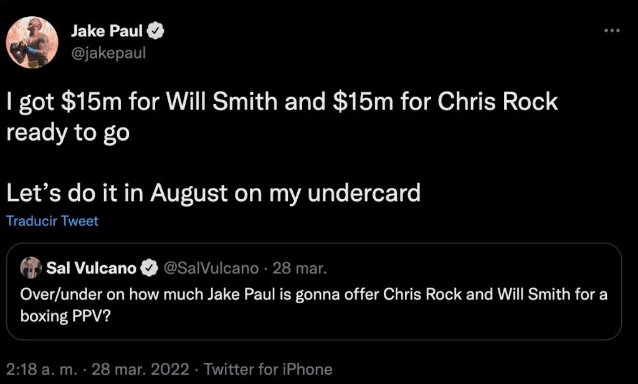Open the Sal Vulcano display name

tap(91, 268)
